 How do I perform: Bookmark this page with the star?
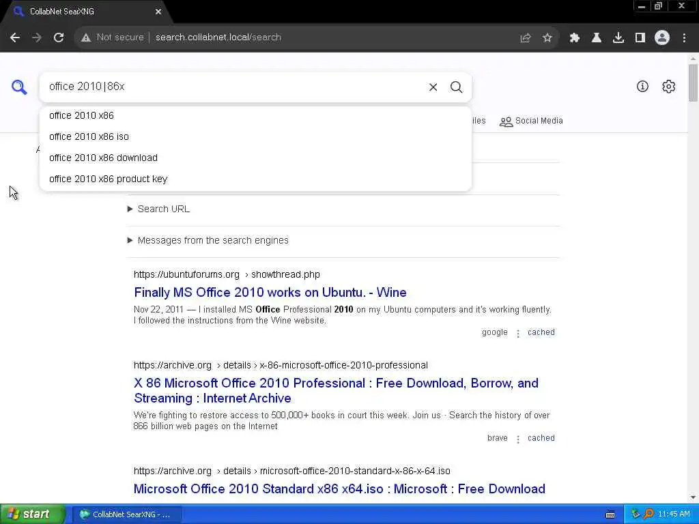pyautogui.click(x=547, y=38)
